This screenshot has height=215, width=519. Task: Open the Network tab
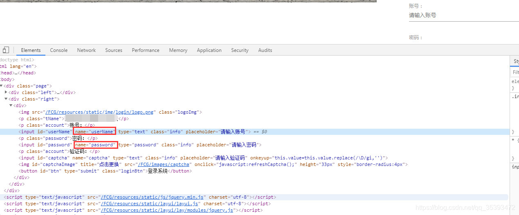click(x=86, y=50)
